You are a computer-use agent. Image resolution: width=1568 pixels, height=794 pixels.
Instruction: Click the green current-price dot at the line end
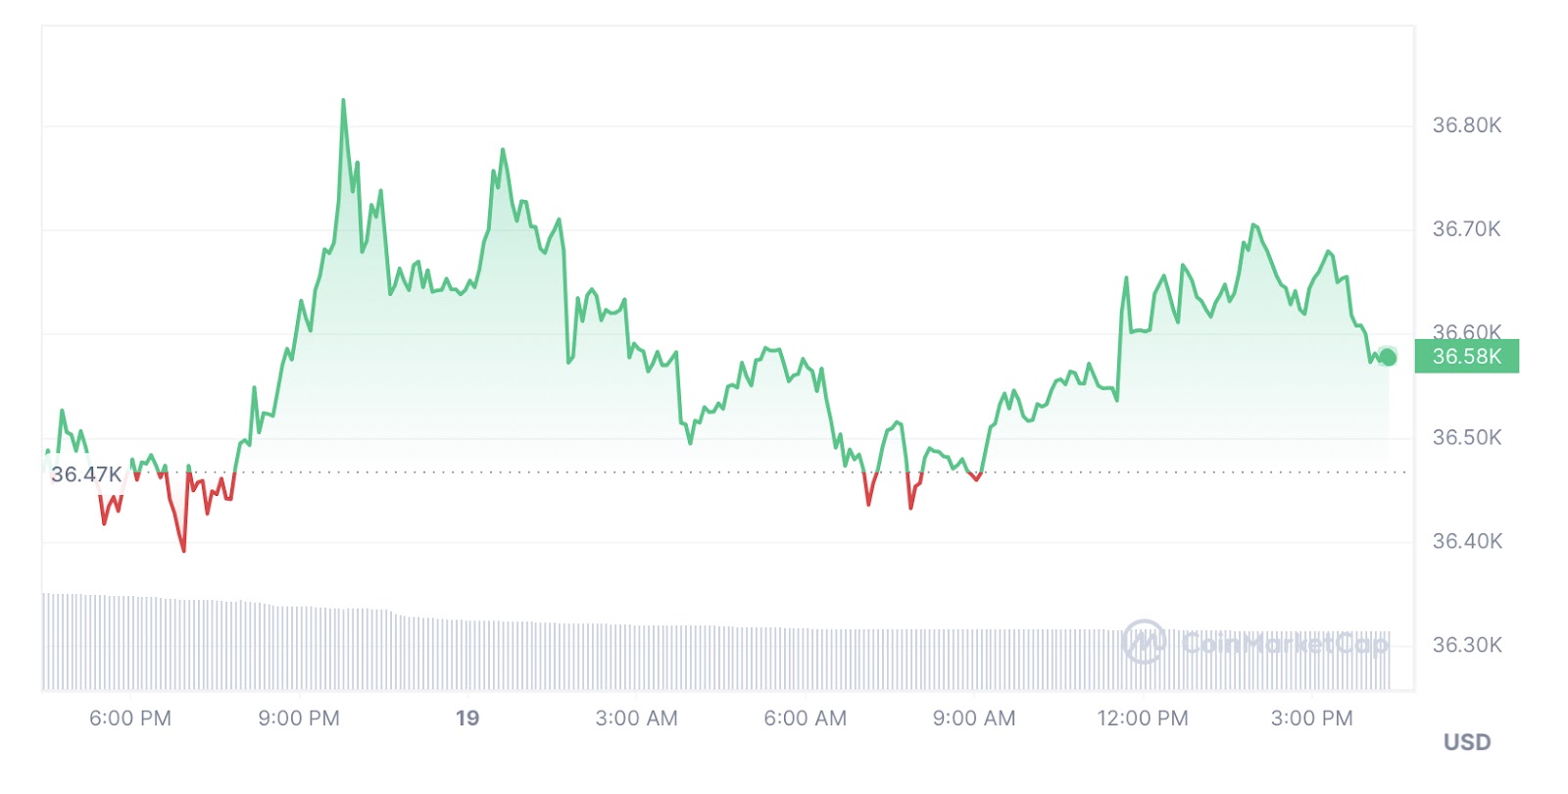click(1388, 357)
